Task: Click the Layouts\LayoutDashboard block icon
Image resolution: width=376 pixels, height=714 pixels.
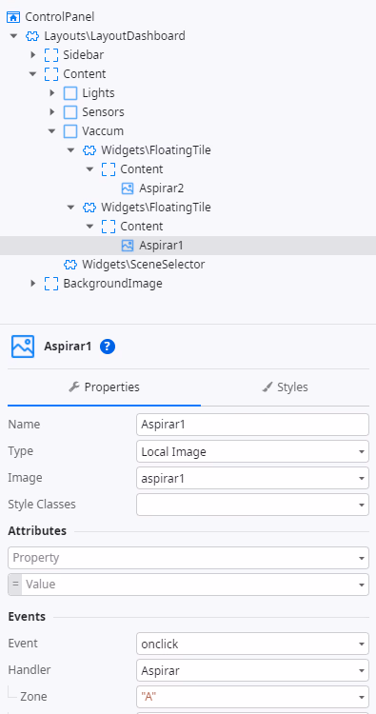Action: click(x=32, y=36)
